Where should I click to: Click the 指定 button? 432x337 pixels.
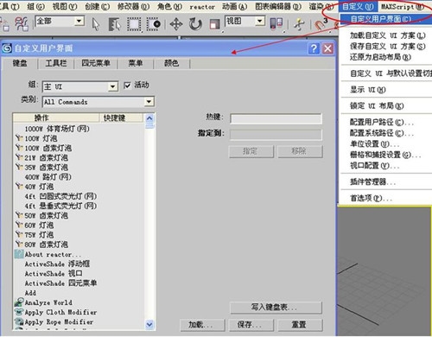[251, 151]
